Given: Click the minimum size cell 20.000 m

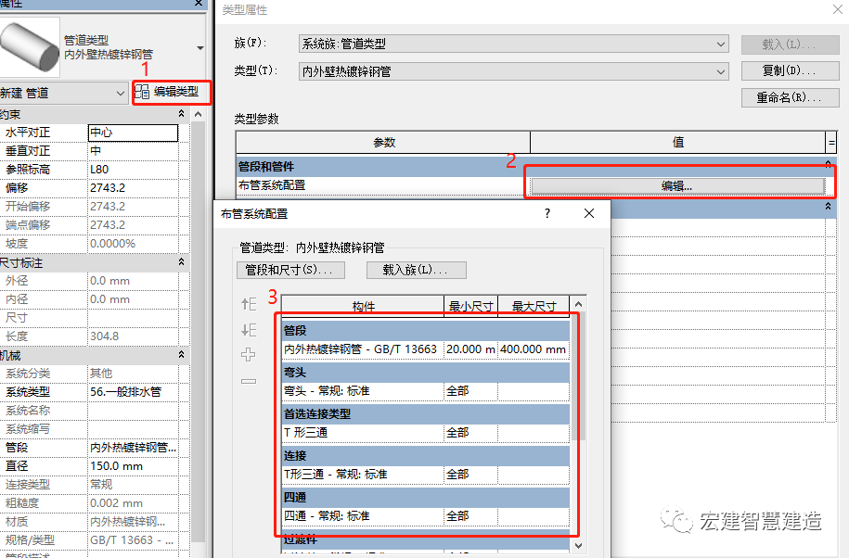Looking at the screenshot, I should click(470, 349).
